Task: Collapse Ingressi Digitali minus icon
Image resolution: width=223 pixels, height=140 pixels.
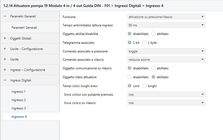Action: pyautogui.click(x=5, y=80)
